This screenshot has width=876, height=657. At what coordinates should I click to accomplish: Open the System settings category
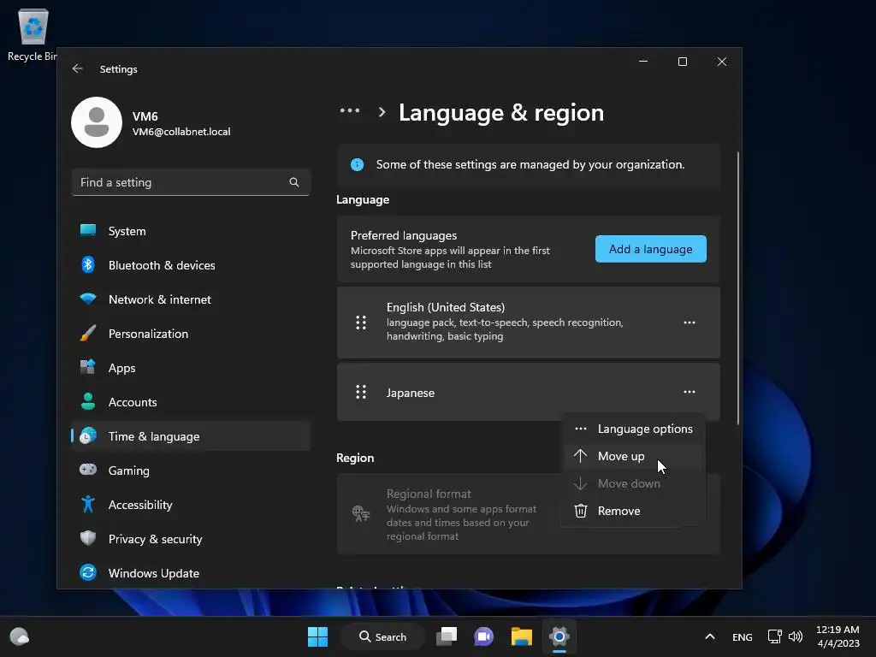191,231
